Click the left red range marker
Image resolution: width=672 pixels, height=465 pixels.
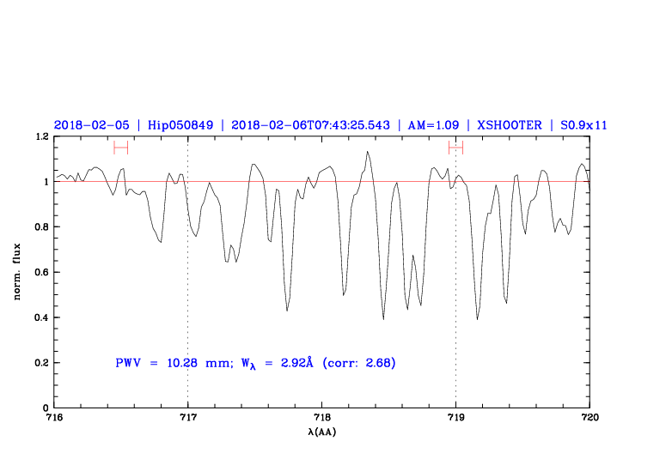120,148
